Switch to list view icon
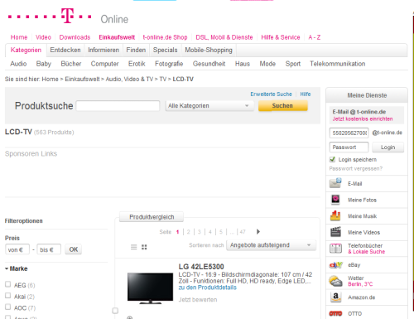This screenshot has height=319, width=414. click(x=133, y=247)
